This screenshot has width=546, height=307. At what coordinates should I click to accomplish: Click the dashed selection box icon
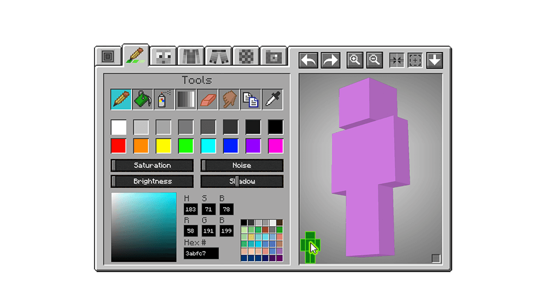(415, 60)
